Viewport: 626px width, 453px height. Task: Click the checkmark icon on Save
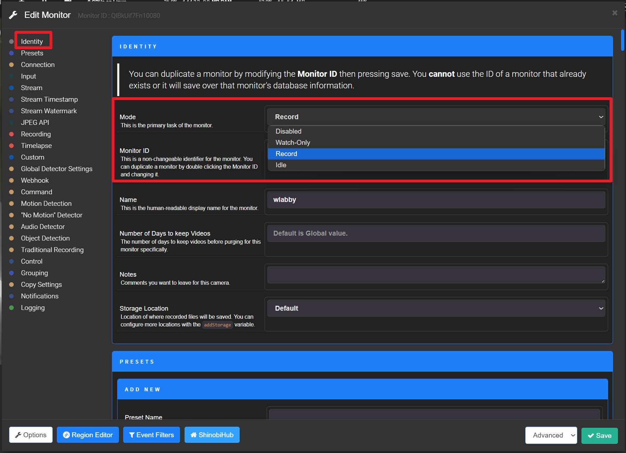point(591,435)
